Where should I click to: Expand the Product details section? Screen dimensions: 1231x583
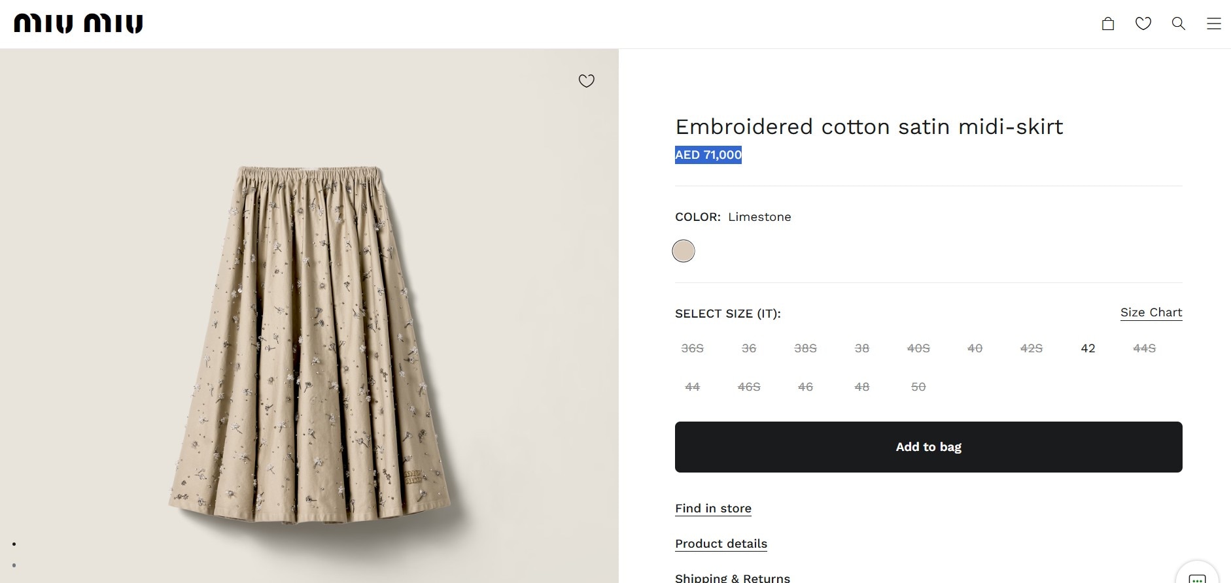(x=721, y=543)
